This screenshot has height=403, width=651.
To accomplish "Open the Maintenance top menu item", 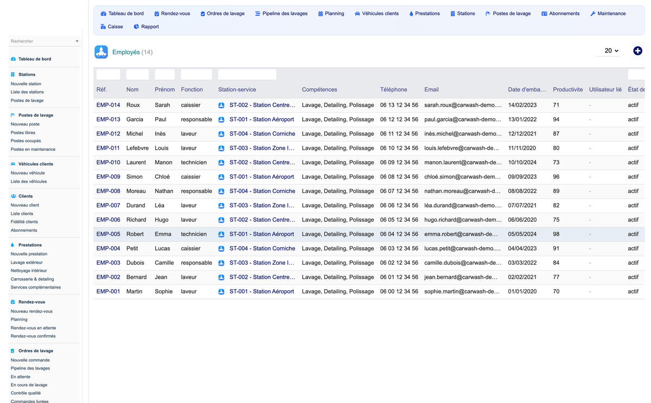I will pyautogui.click(x=608, y=14).
